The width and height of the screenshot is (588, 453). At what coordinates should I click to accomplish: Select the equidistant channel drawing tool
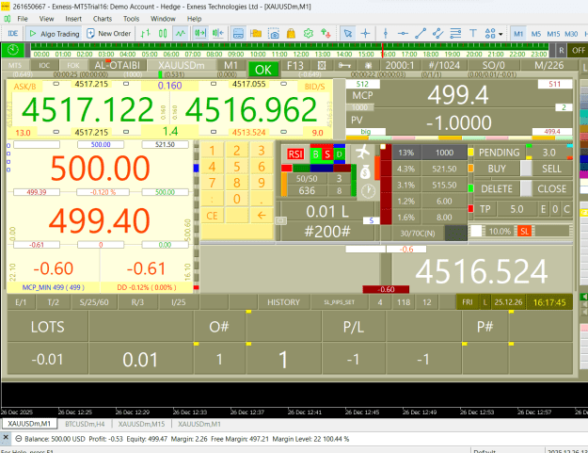(437, 33)
